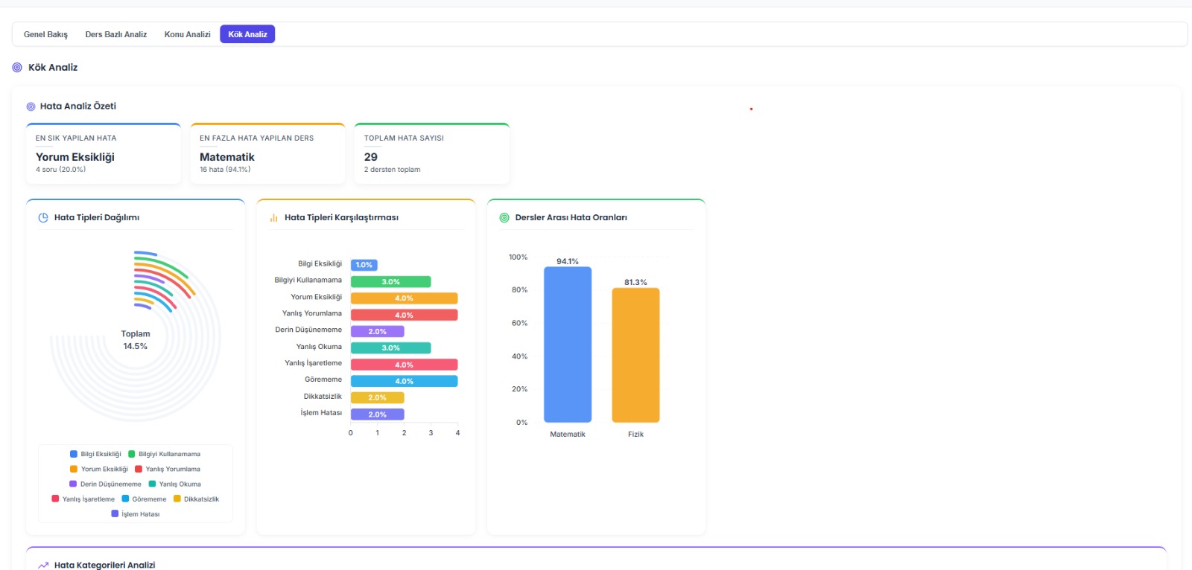This screenshot has height=570, width=1192.
Task: Click the Toplam Hata Sayısı card
Action: (431, 154)
